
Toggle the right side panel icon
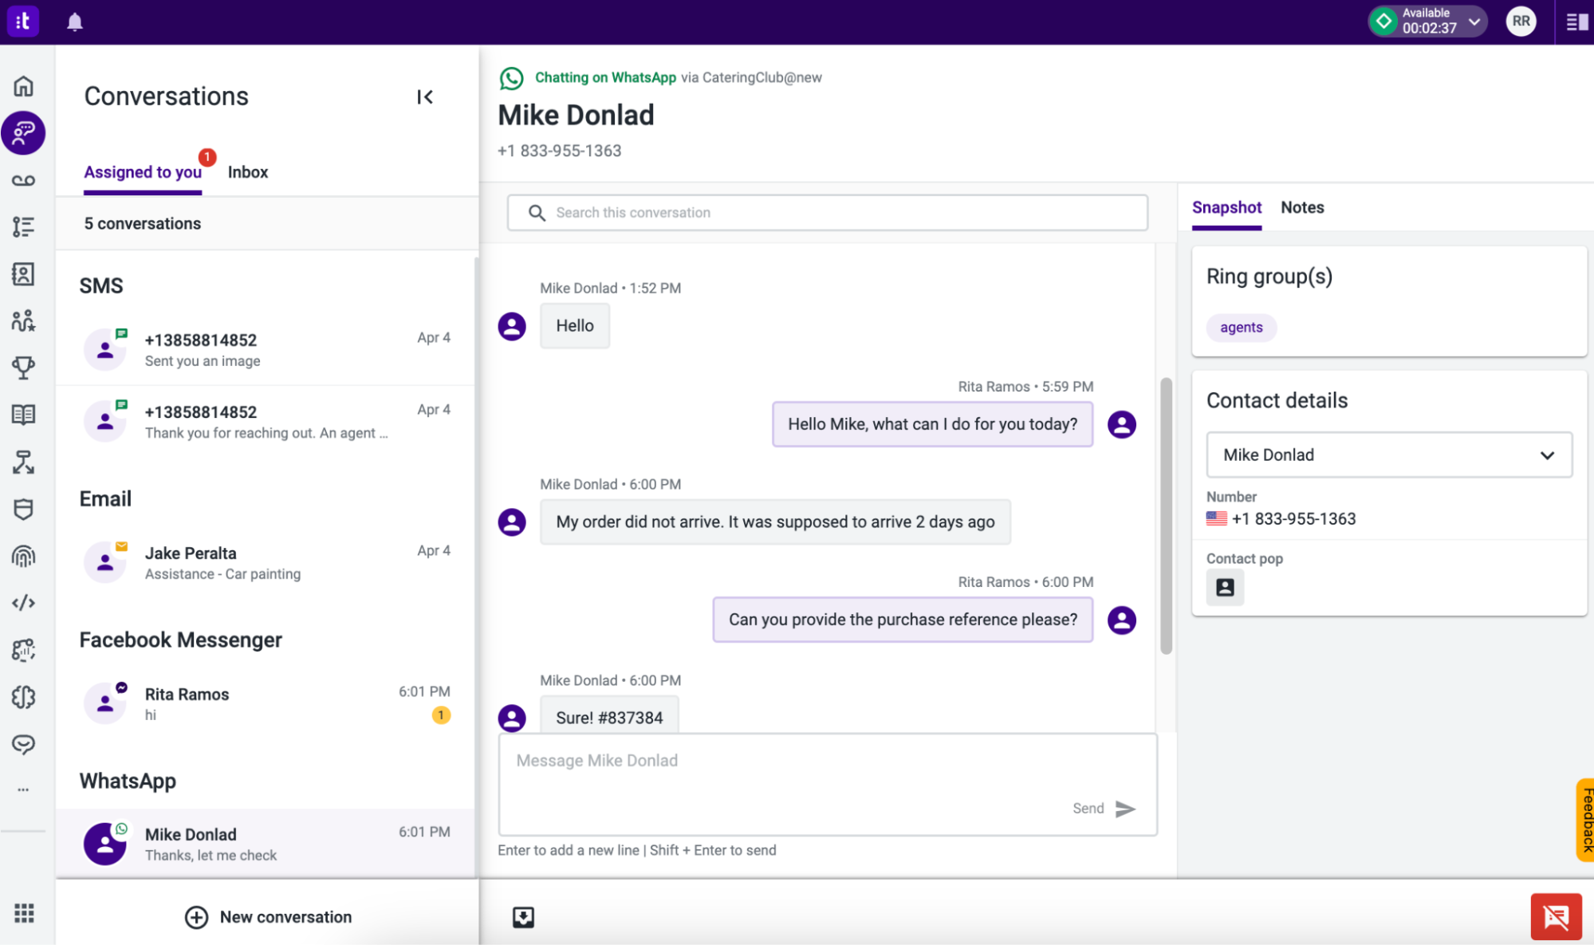[x=1576, y=22]
